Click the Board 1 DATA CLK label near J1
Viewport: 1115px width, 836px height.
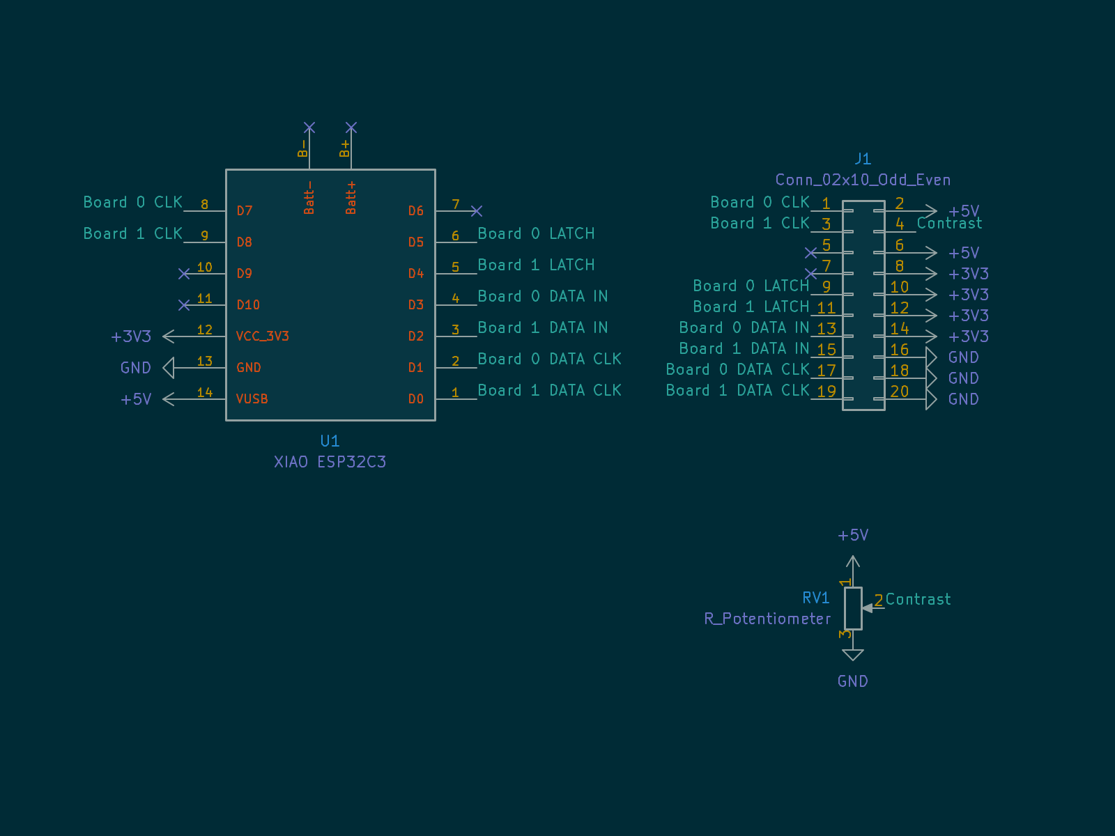coord(737,390)
